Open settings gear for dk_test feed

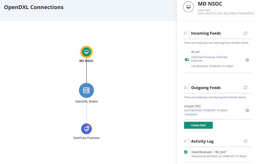tap(247, 60)
